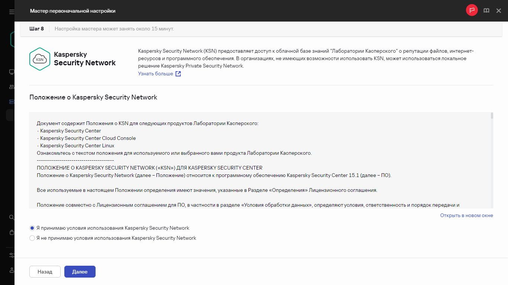Open notifications via the red flag icon

click(472, 10)
